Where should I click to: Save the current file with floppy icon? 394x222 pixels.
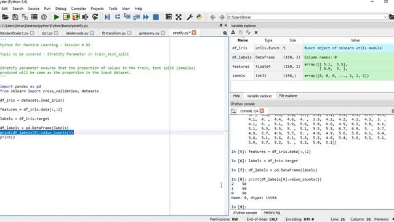coord(15,17)
